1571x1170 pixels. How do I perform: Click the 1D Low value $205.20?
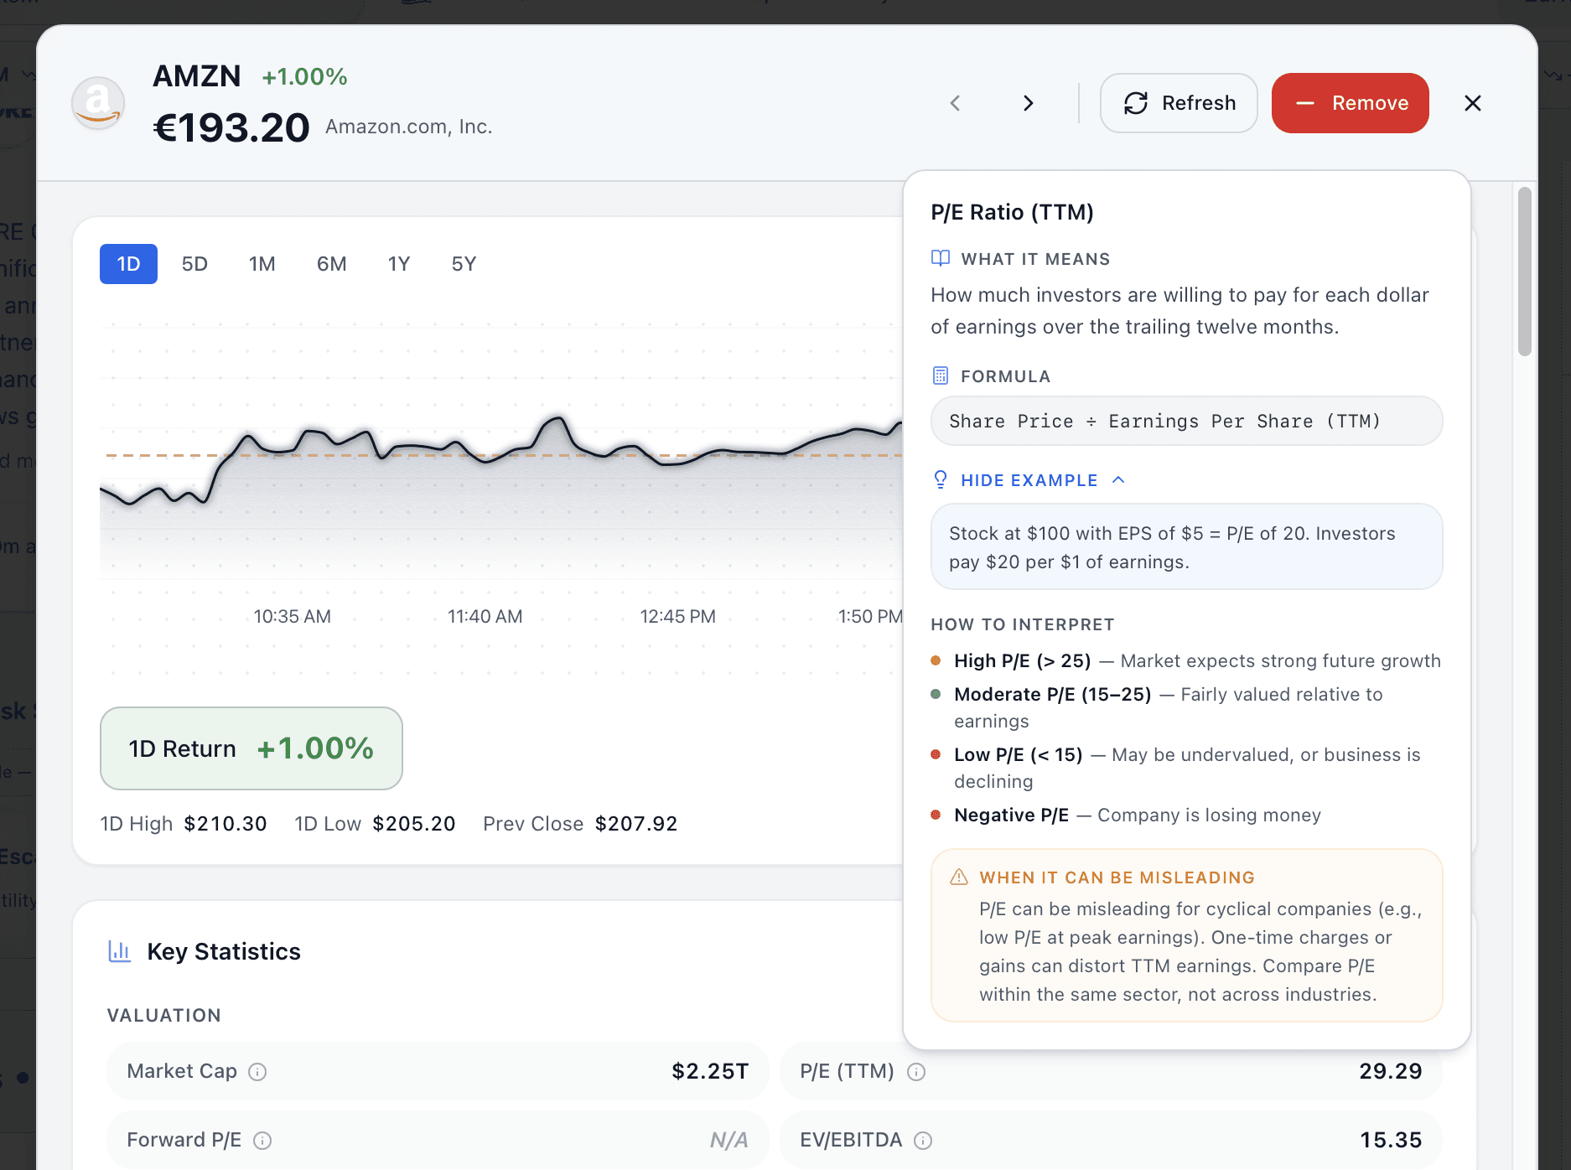click(414, 824)
